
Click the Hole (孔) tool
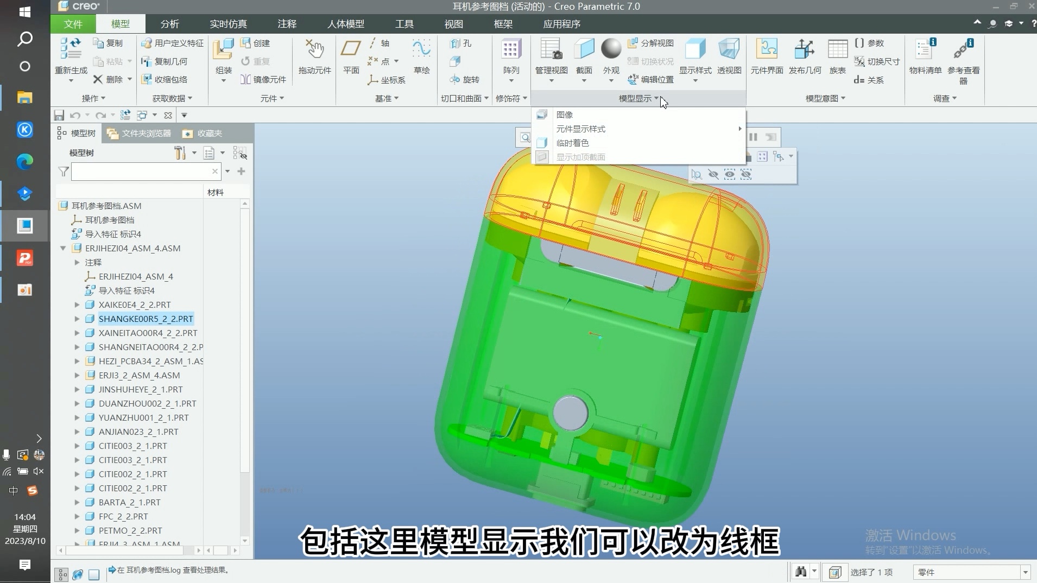pyautogui.click(x=461, y=43)
